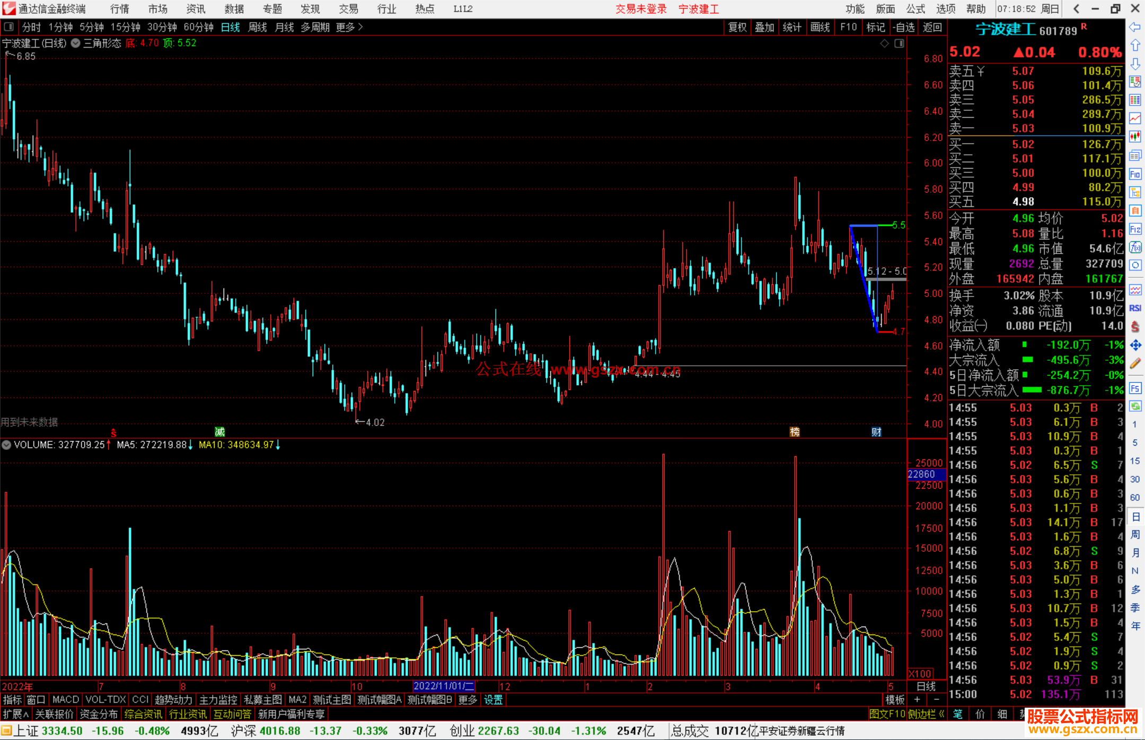Toggle the panel layout icon left of 分时
1145x740 pixels.
[x=9, y=27]
